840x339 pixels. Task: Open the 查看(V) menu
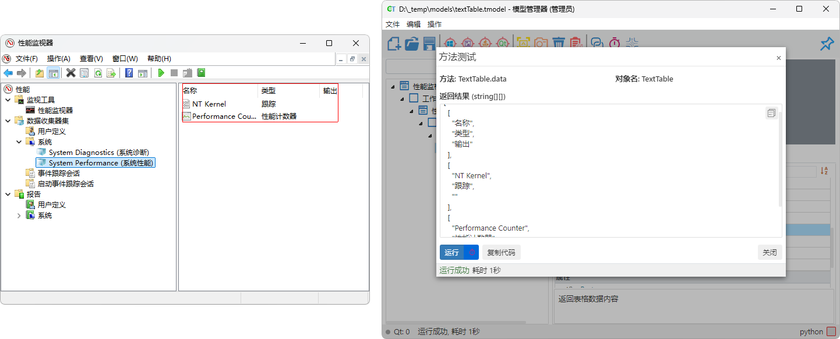pyautogui.click(x=91, y=59)
